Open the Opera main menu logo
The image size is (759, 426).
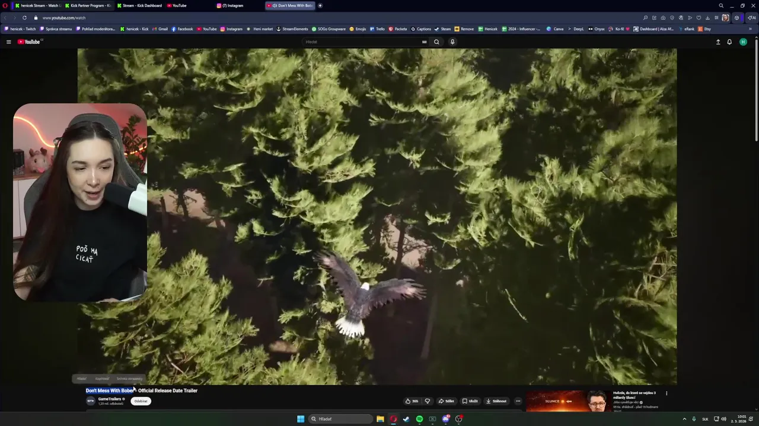(x=5, y=5)
